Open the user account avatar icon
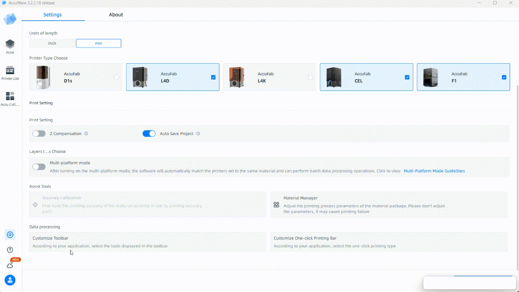Viewport: 519px width, 292px height. [10, 280]
